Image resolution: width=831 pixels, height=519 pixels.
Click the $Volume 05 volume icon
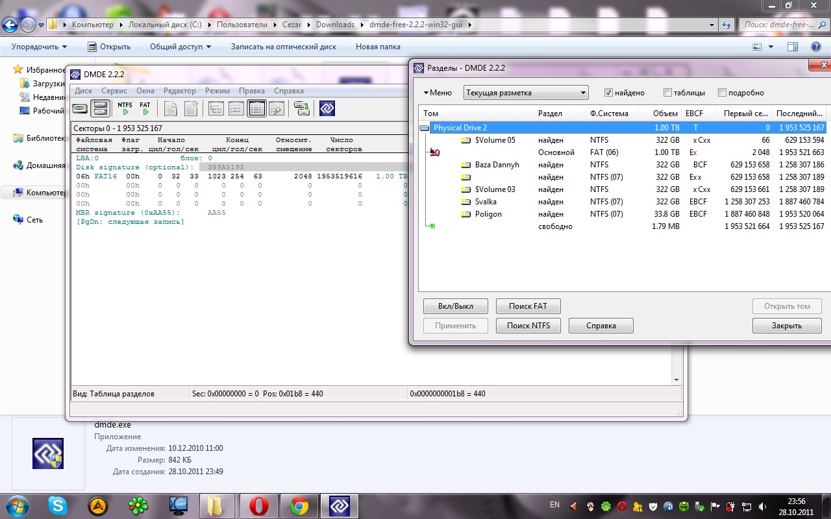click(465, 140)
